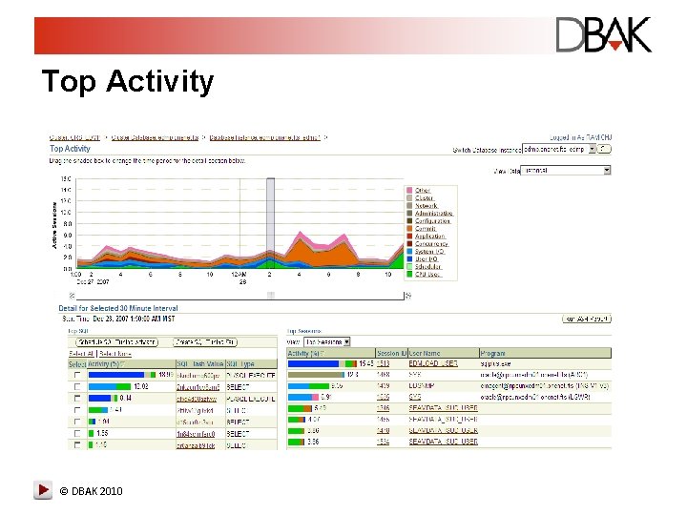Click the Application legend link

(430, 237)
